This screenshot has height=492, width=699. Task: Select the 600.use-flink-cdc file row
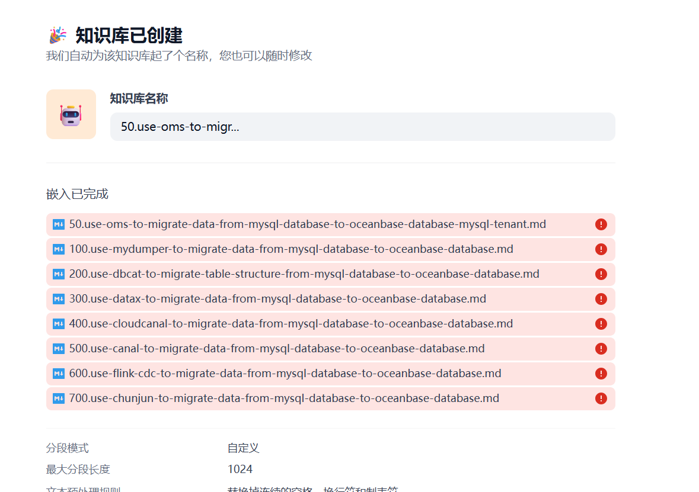pos(285,374)
